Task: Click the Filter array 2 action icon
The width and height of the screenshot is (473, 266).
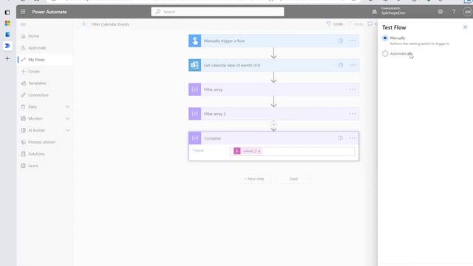Action: point(195,114)
